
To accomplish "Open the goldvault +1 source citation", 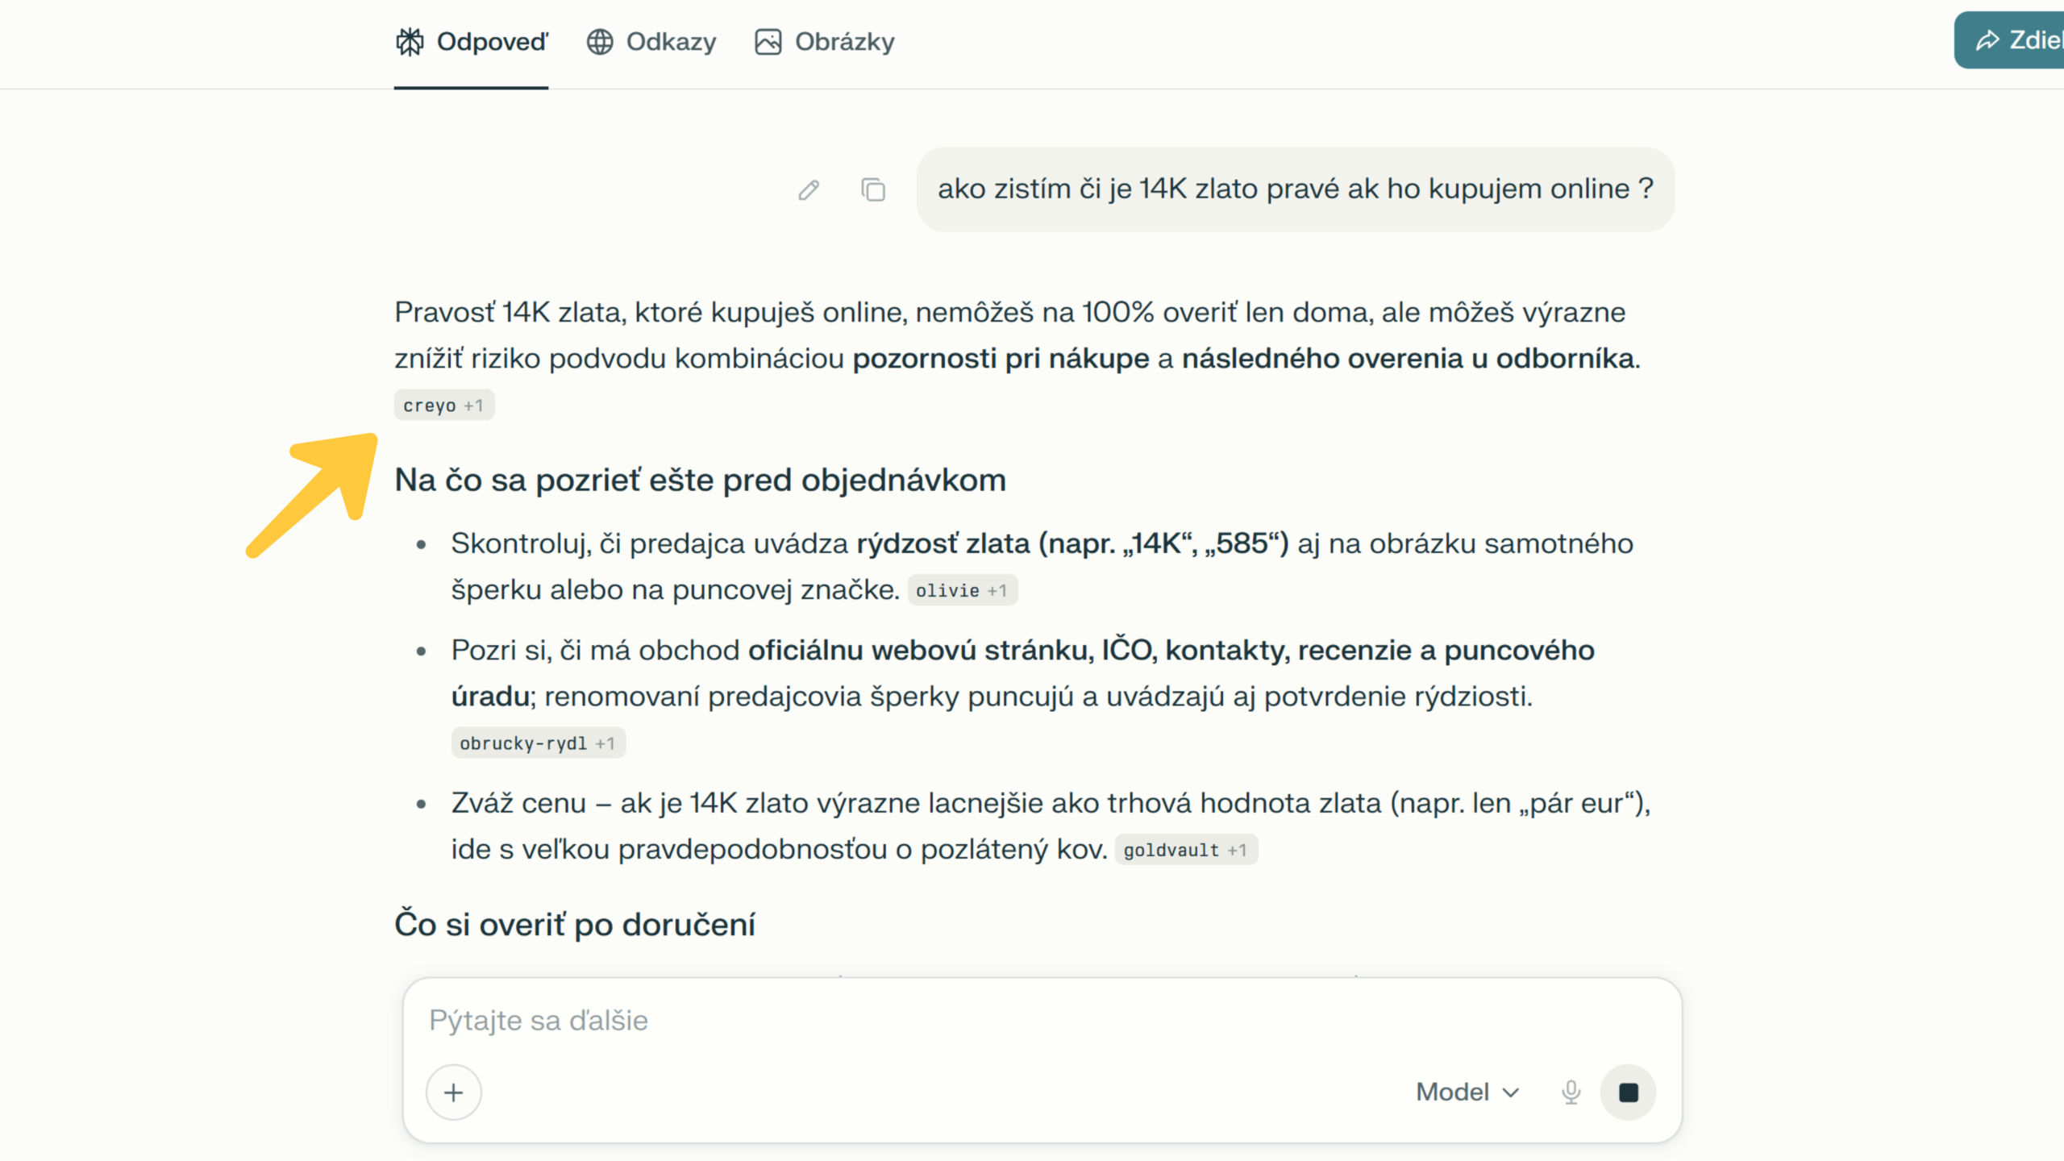I will [1185, 850].
